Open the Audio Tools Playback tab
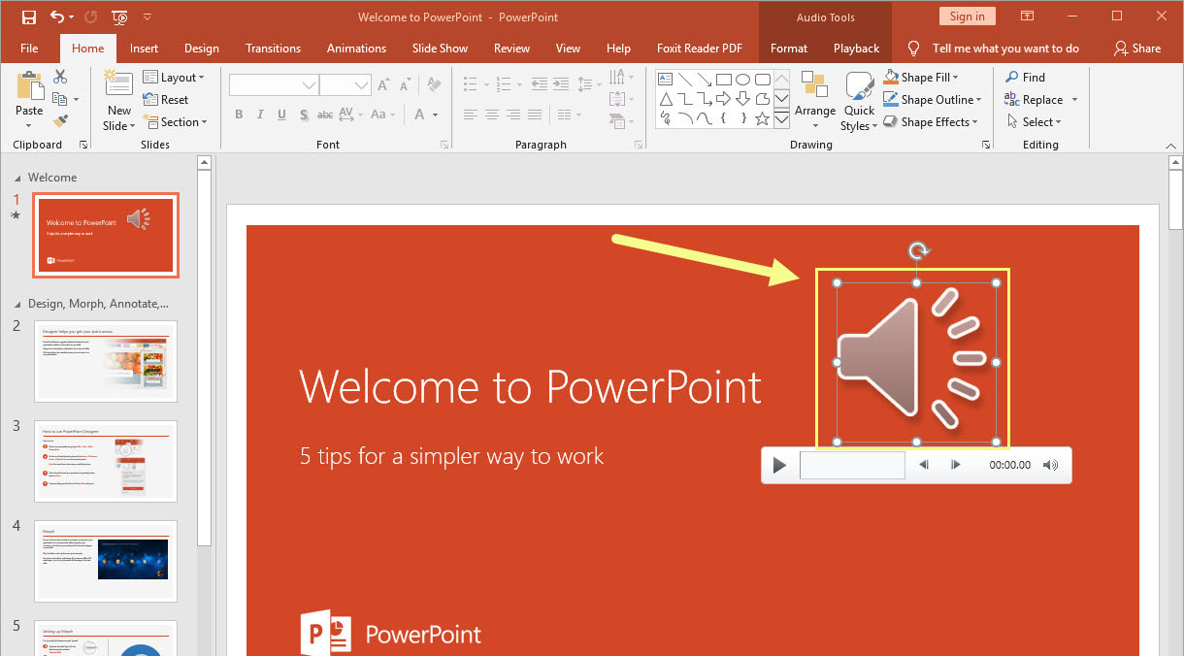Viewport: 1184px width, 656px height. [x=856, y=49]
